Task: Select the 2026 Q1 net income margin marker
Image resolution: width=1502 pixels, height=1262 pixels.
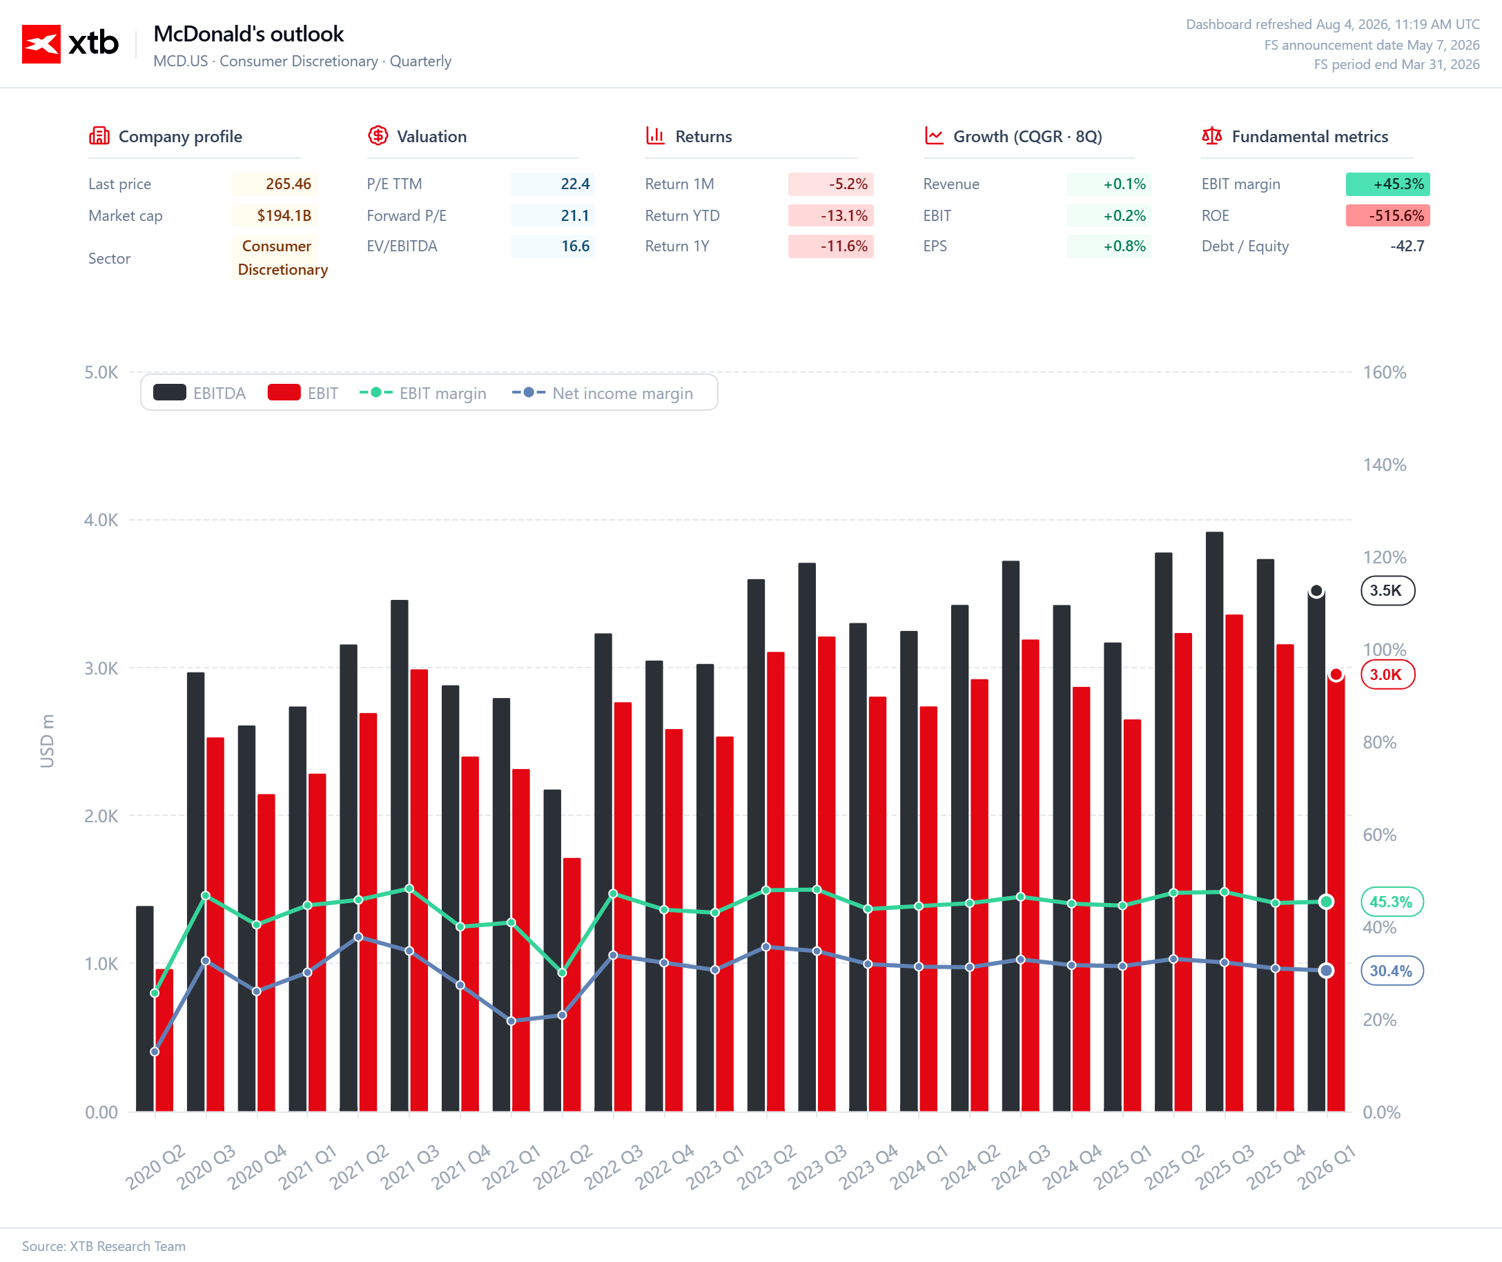Action: point(1326,971)
